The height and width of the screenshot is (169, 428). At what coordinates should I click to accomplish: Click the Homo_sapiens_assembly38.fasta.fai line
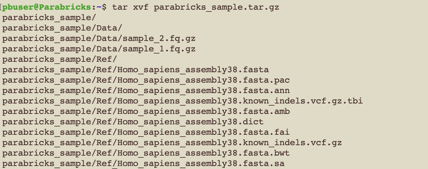146,132
